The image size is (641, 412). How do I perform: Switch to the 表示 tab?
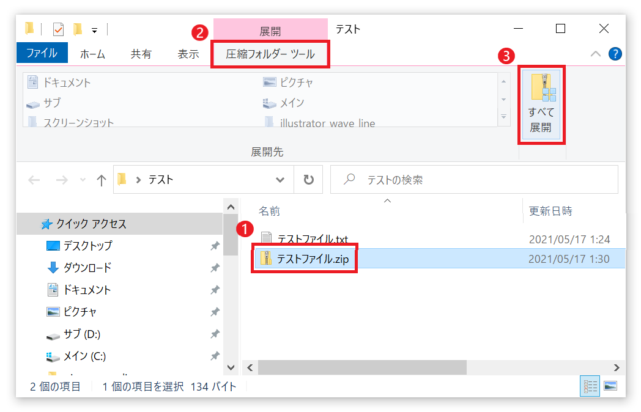(x=188, y=54)
